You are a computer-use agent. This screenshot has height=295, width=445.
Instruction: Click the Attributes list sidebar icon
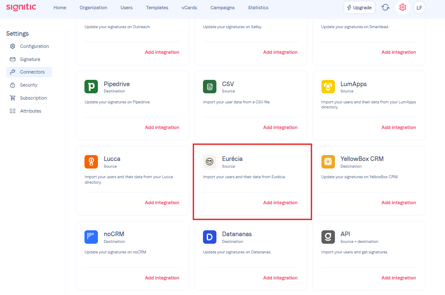(13, 111)
